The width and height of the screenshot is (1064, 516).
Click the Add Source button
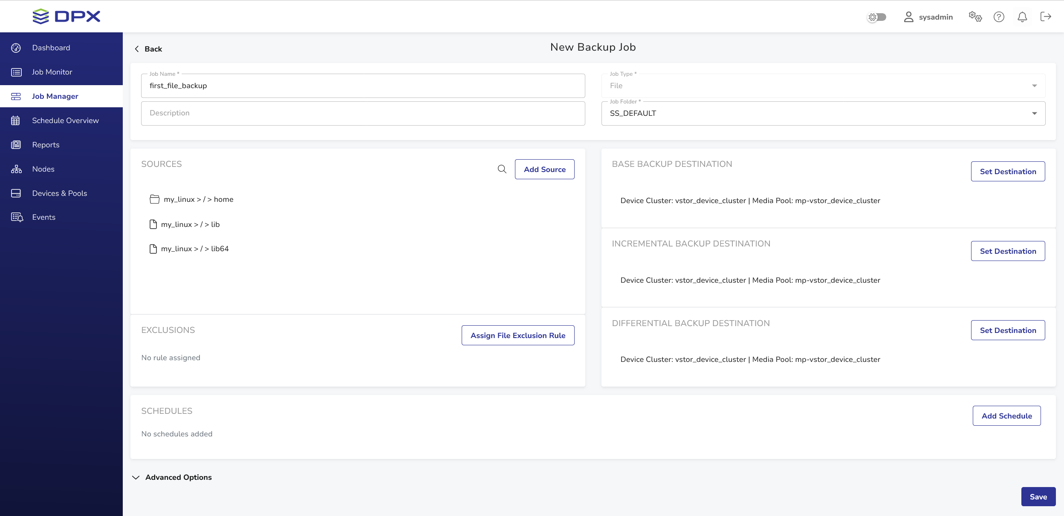point(544,169)
